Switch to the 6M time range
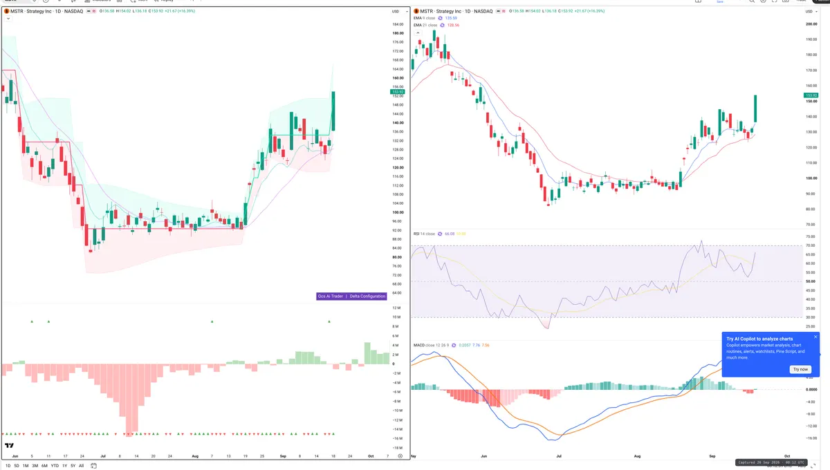Screen dimensions: 830x470 coord(44,466)
